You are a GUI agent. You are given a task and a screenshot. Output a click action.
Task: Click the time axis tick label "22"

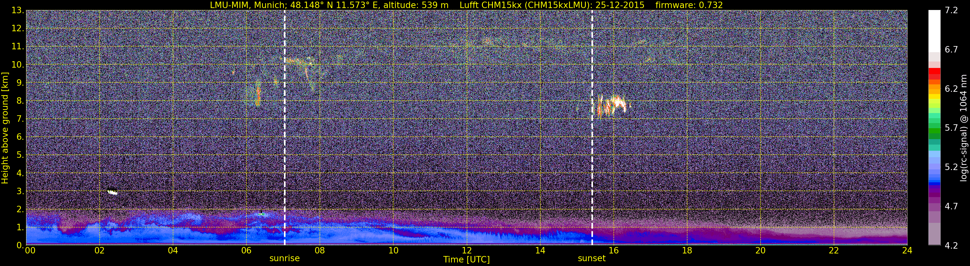(834, 251)
